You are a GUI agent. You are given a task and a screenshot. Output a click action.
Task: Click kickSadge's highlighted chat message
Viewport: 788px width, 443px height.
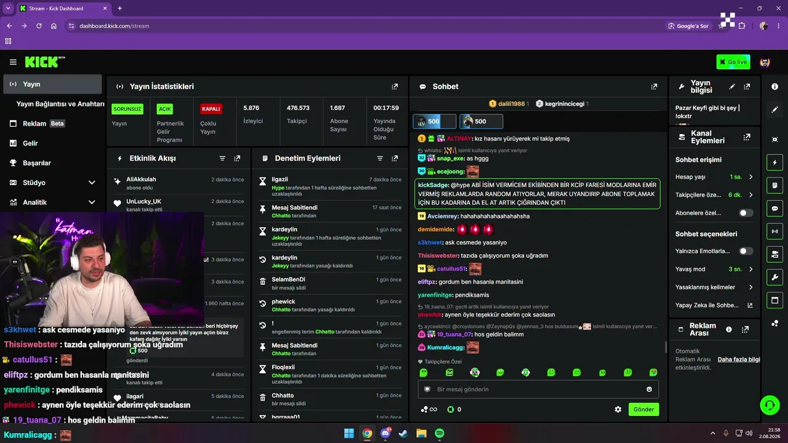(x=537, y=194)
